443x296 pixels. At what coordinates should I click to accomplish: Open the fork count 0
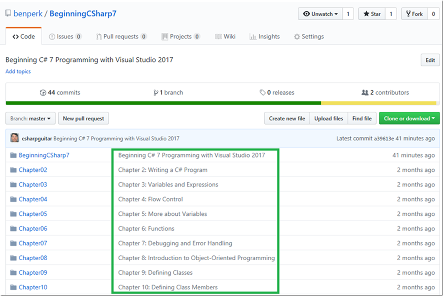click(x=433, y=14)
